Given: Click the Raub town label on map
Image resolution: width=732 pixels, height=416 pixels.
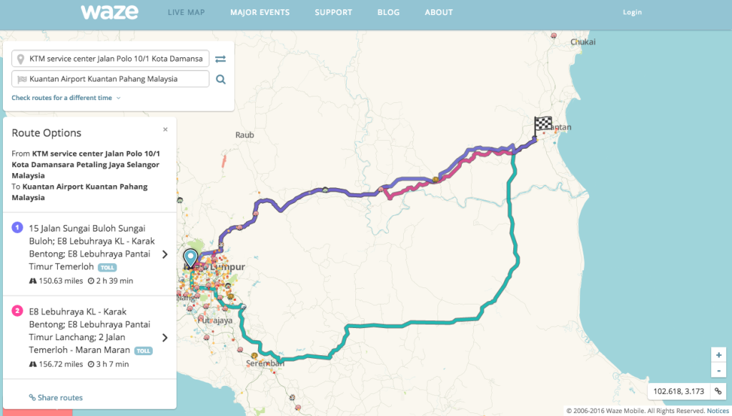Looking at the screenshot, I should 244,135.
